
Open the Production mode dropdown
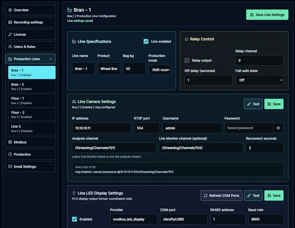click(160, 70)
